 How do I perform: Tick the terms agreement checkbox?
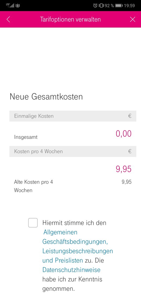click(33, 223)
